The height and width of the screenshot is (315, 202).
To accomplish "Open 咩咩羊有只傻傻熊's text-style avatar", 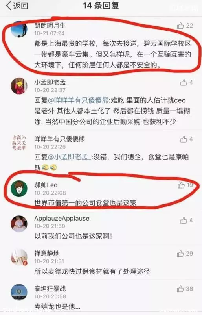I will (19, 143).
